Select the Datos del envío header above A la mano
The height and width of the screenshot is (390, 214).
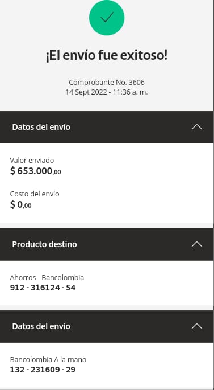(107, 326)
